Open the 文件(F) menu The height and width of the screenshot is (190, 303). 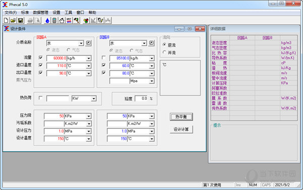pos(11,13)
